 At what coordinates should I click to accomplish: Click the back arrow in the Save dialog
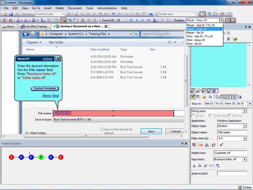pos(26,34)
